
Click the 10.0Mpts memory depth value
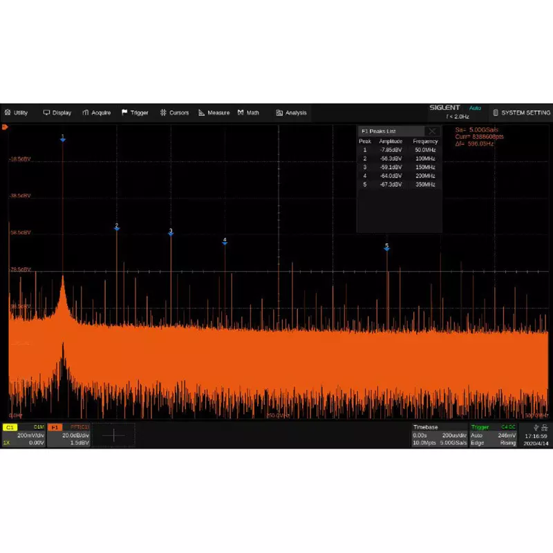(x=424, y=442)
